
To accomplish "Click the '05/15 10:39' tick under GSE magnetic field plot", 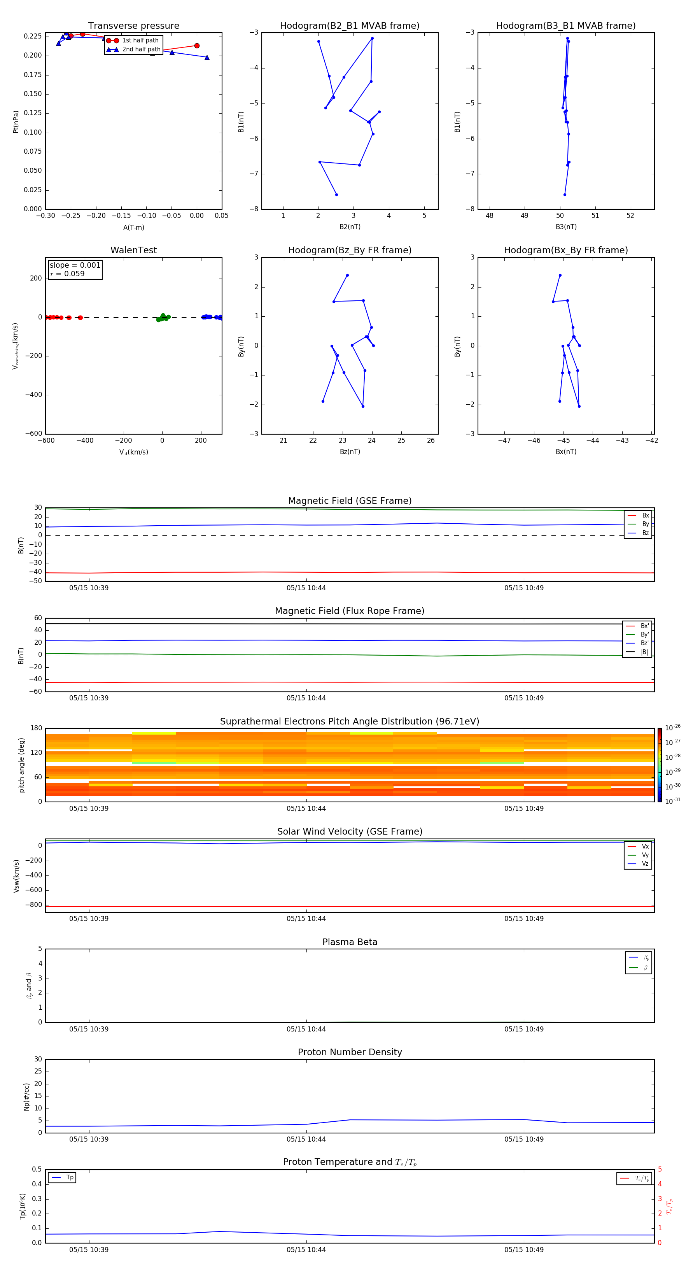I will [x=89, y=588].
